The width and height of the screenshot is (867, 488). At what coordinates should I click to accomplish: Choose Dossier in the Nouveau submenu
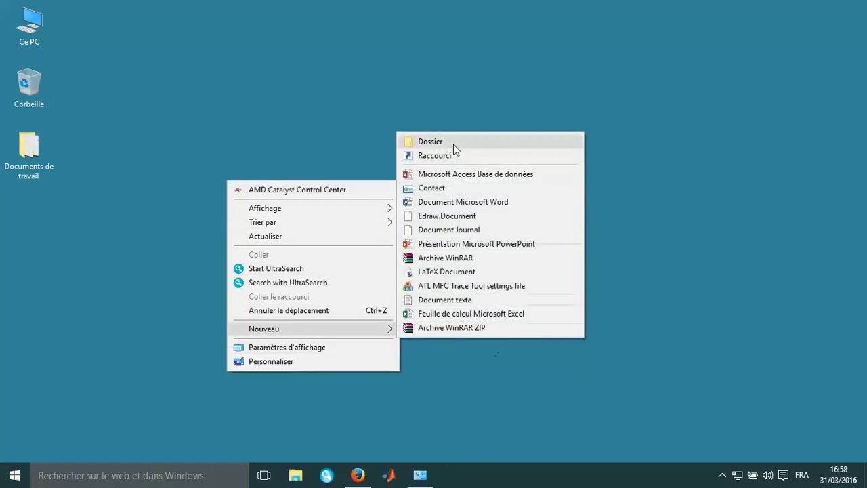coord(490,142)
